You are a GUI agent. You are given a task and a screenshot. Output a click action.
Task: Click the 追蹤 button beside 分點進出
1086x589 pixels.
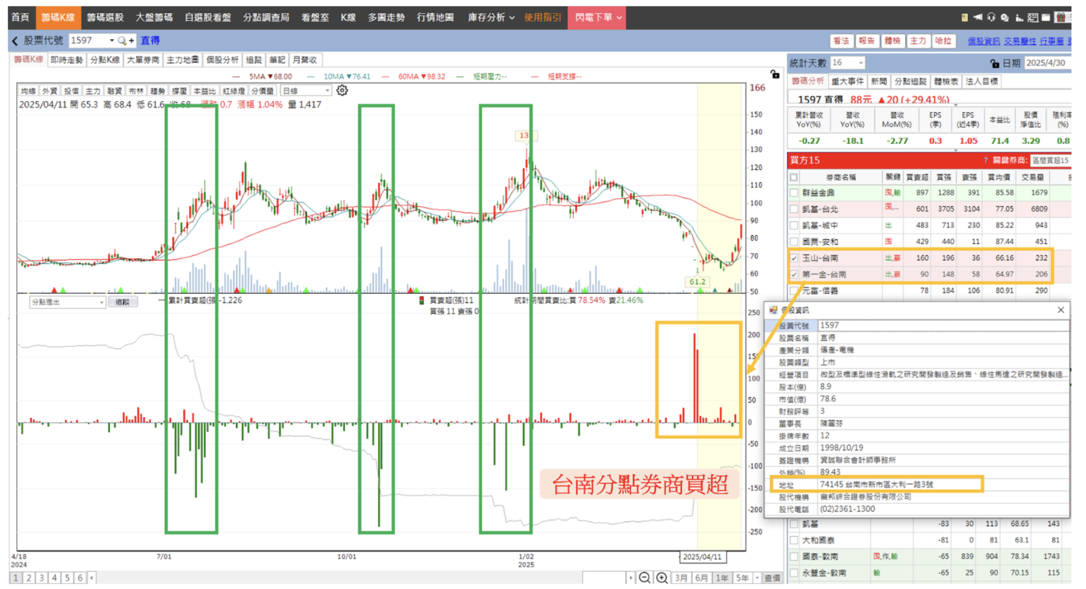[x=123, y=302]
